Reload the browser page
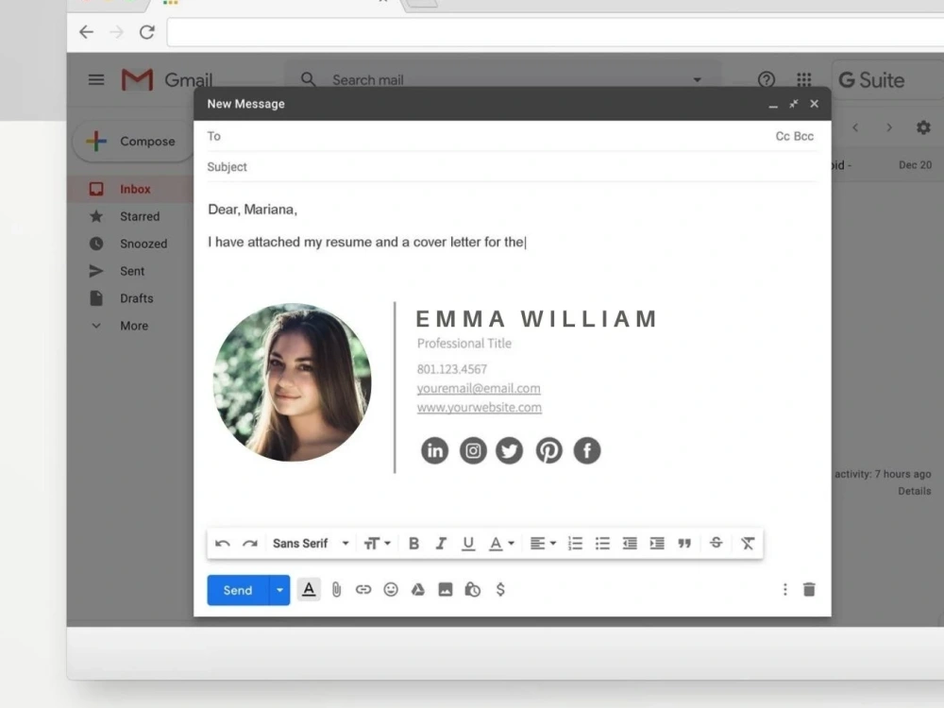The image size is (944, 708). [x=147, y=32]
